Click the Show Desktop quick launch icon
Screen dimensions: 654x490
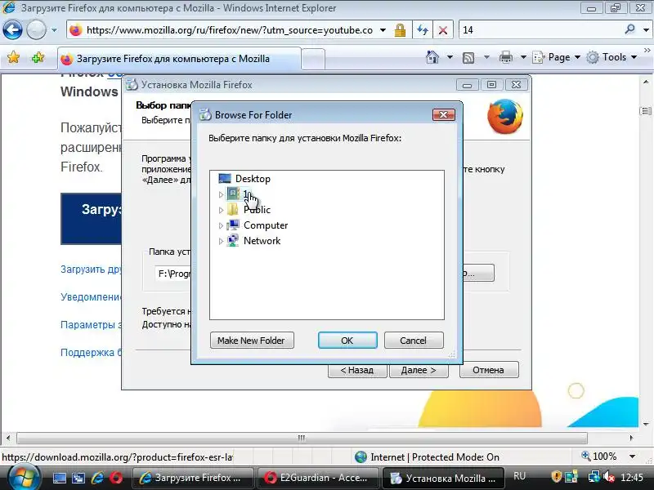(59, 478)
